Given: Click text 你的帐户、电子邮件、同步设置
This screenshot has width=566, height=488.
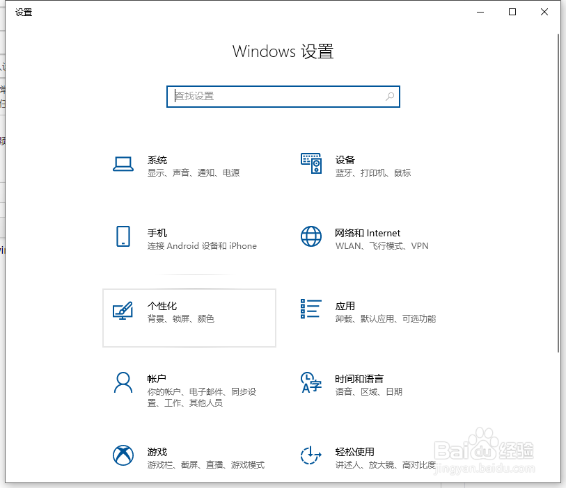Looking at the screenshot, I should pyautogui.click(x=202, y=397).
